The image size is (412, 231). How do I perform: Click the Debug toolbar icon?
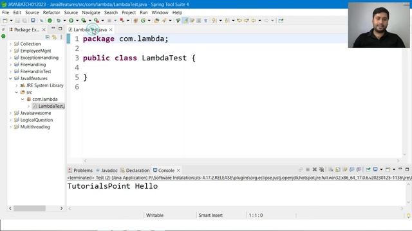59,21
